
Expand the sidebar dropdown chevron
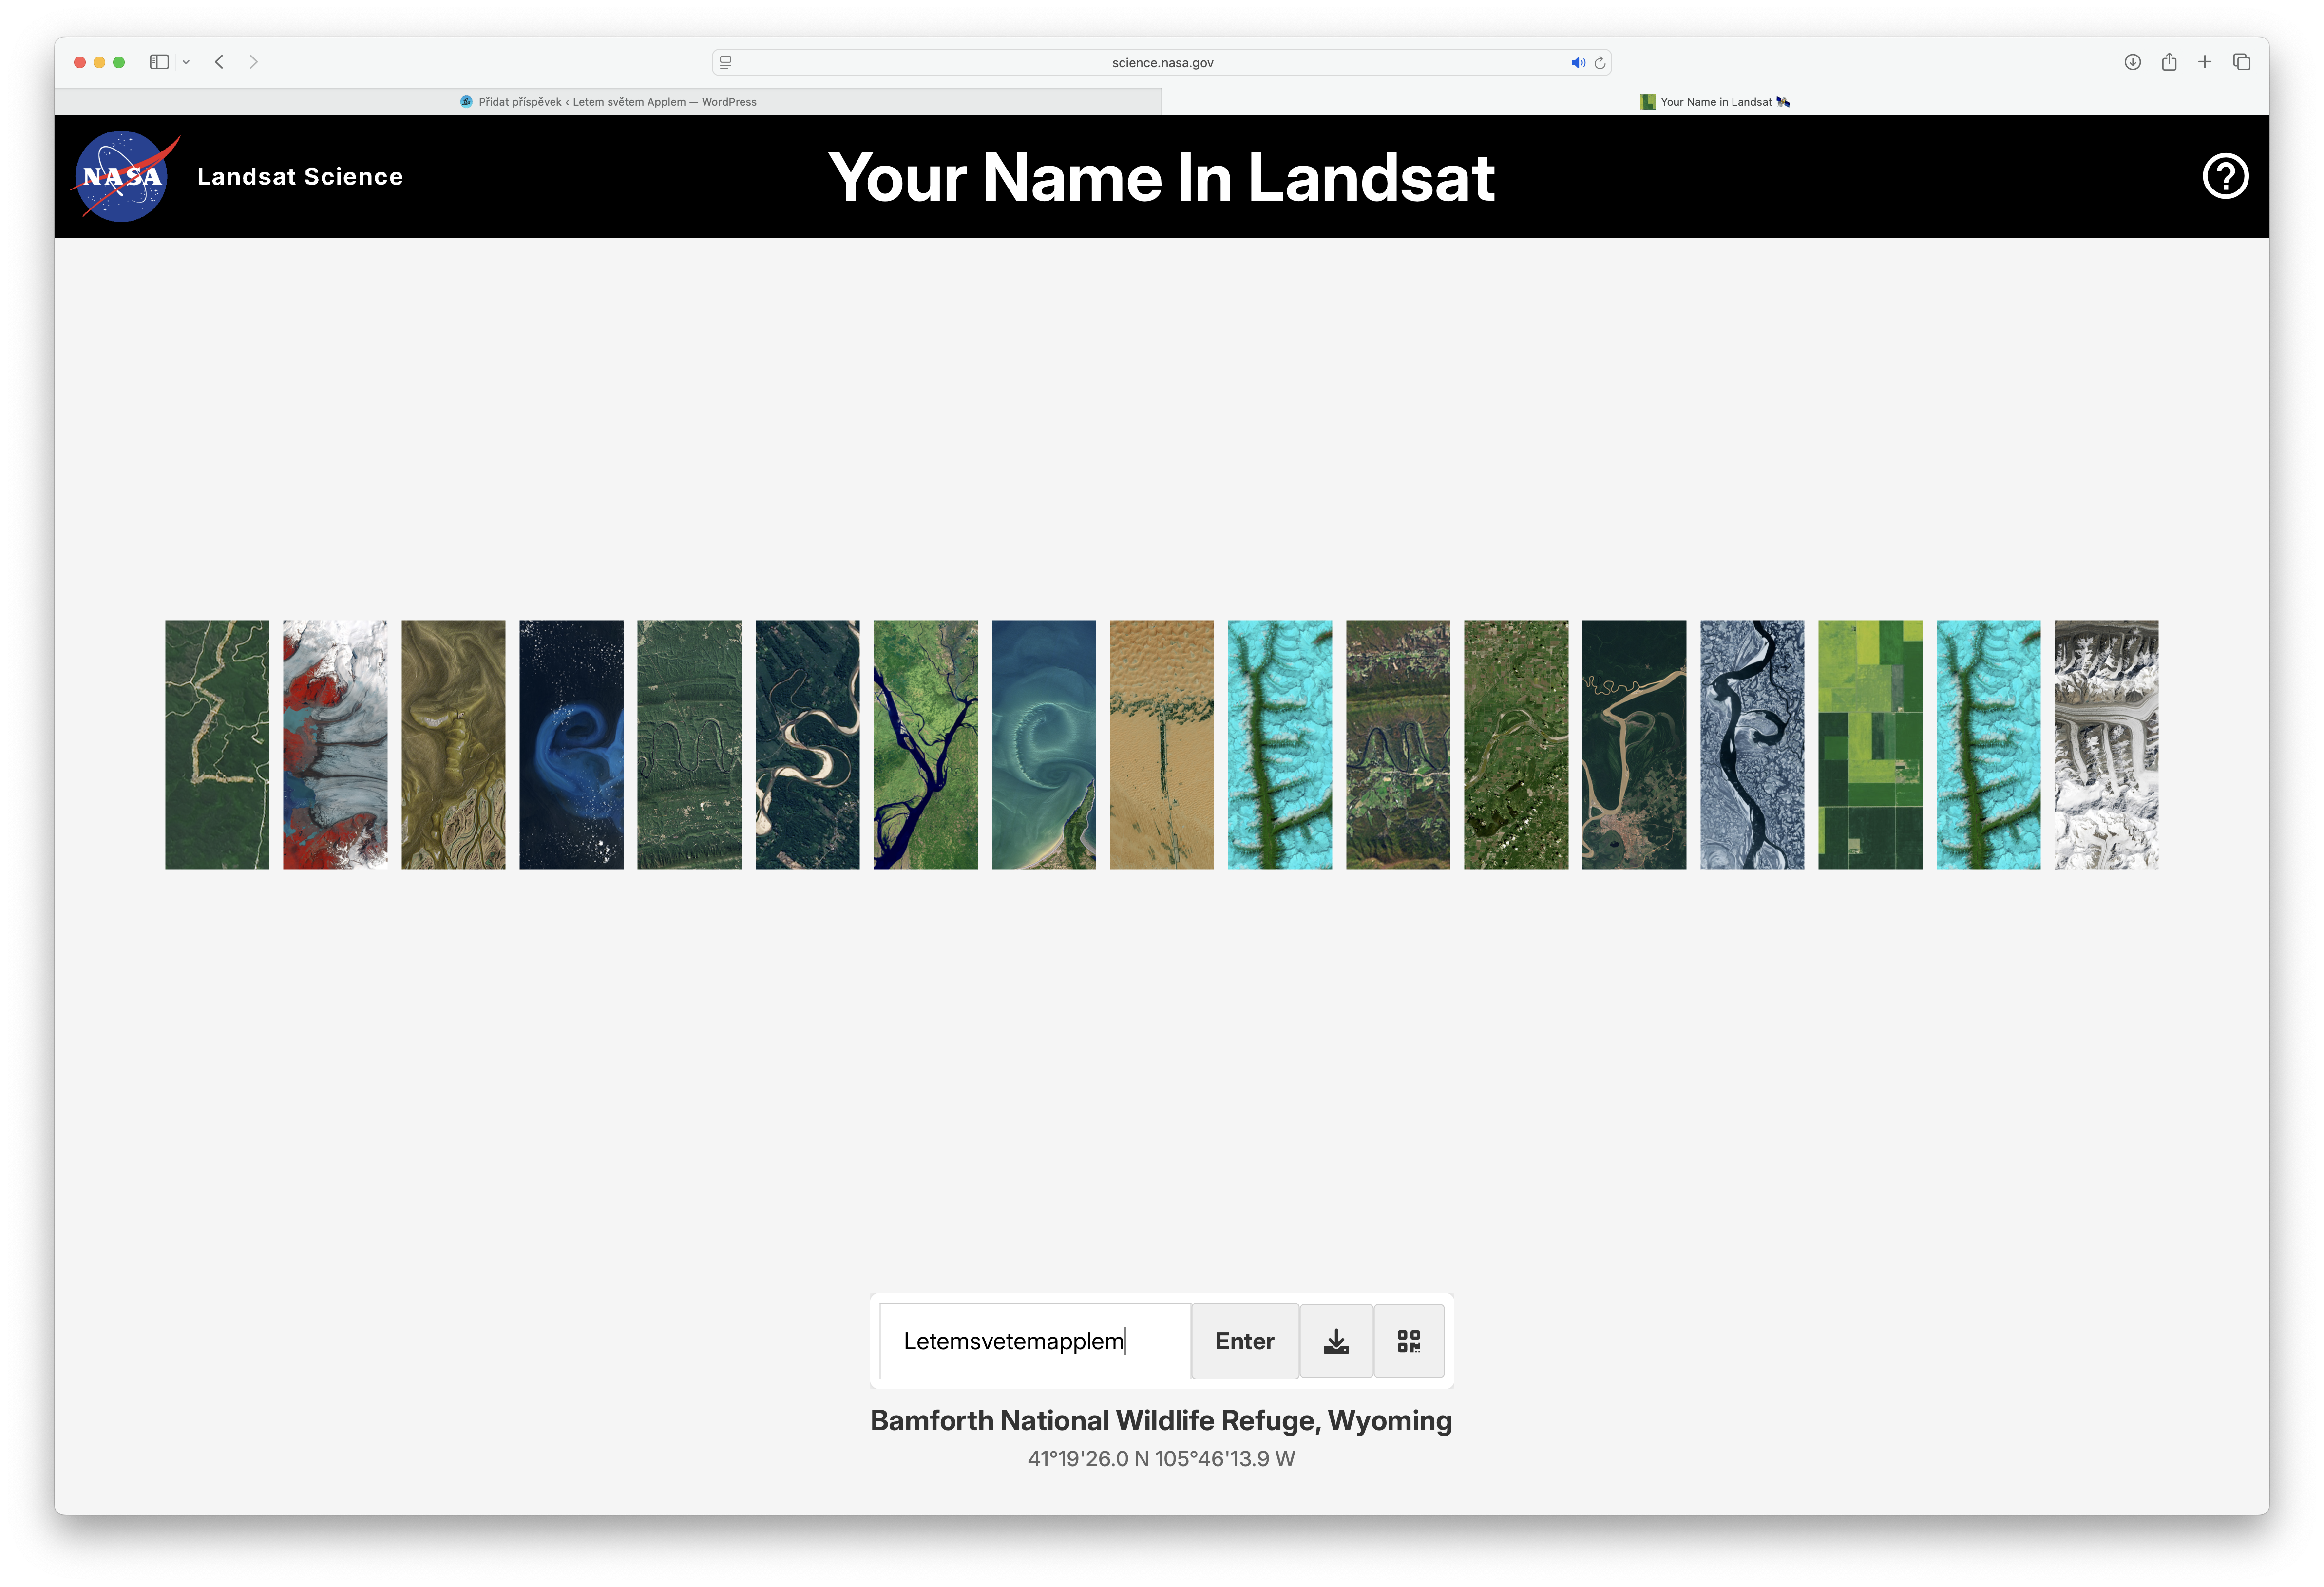point(186,62)
